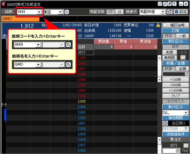Open the 執行区分 なし dropdown

click(x=186, y=113)
